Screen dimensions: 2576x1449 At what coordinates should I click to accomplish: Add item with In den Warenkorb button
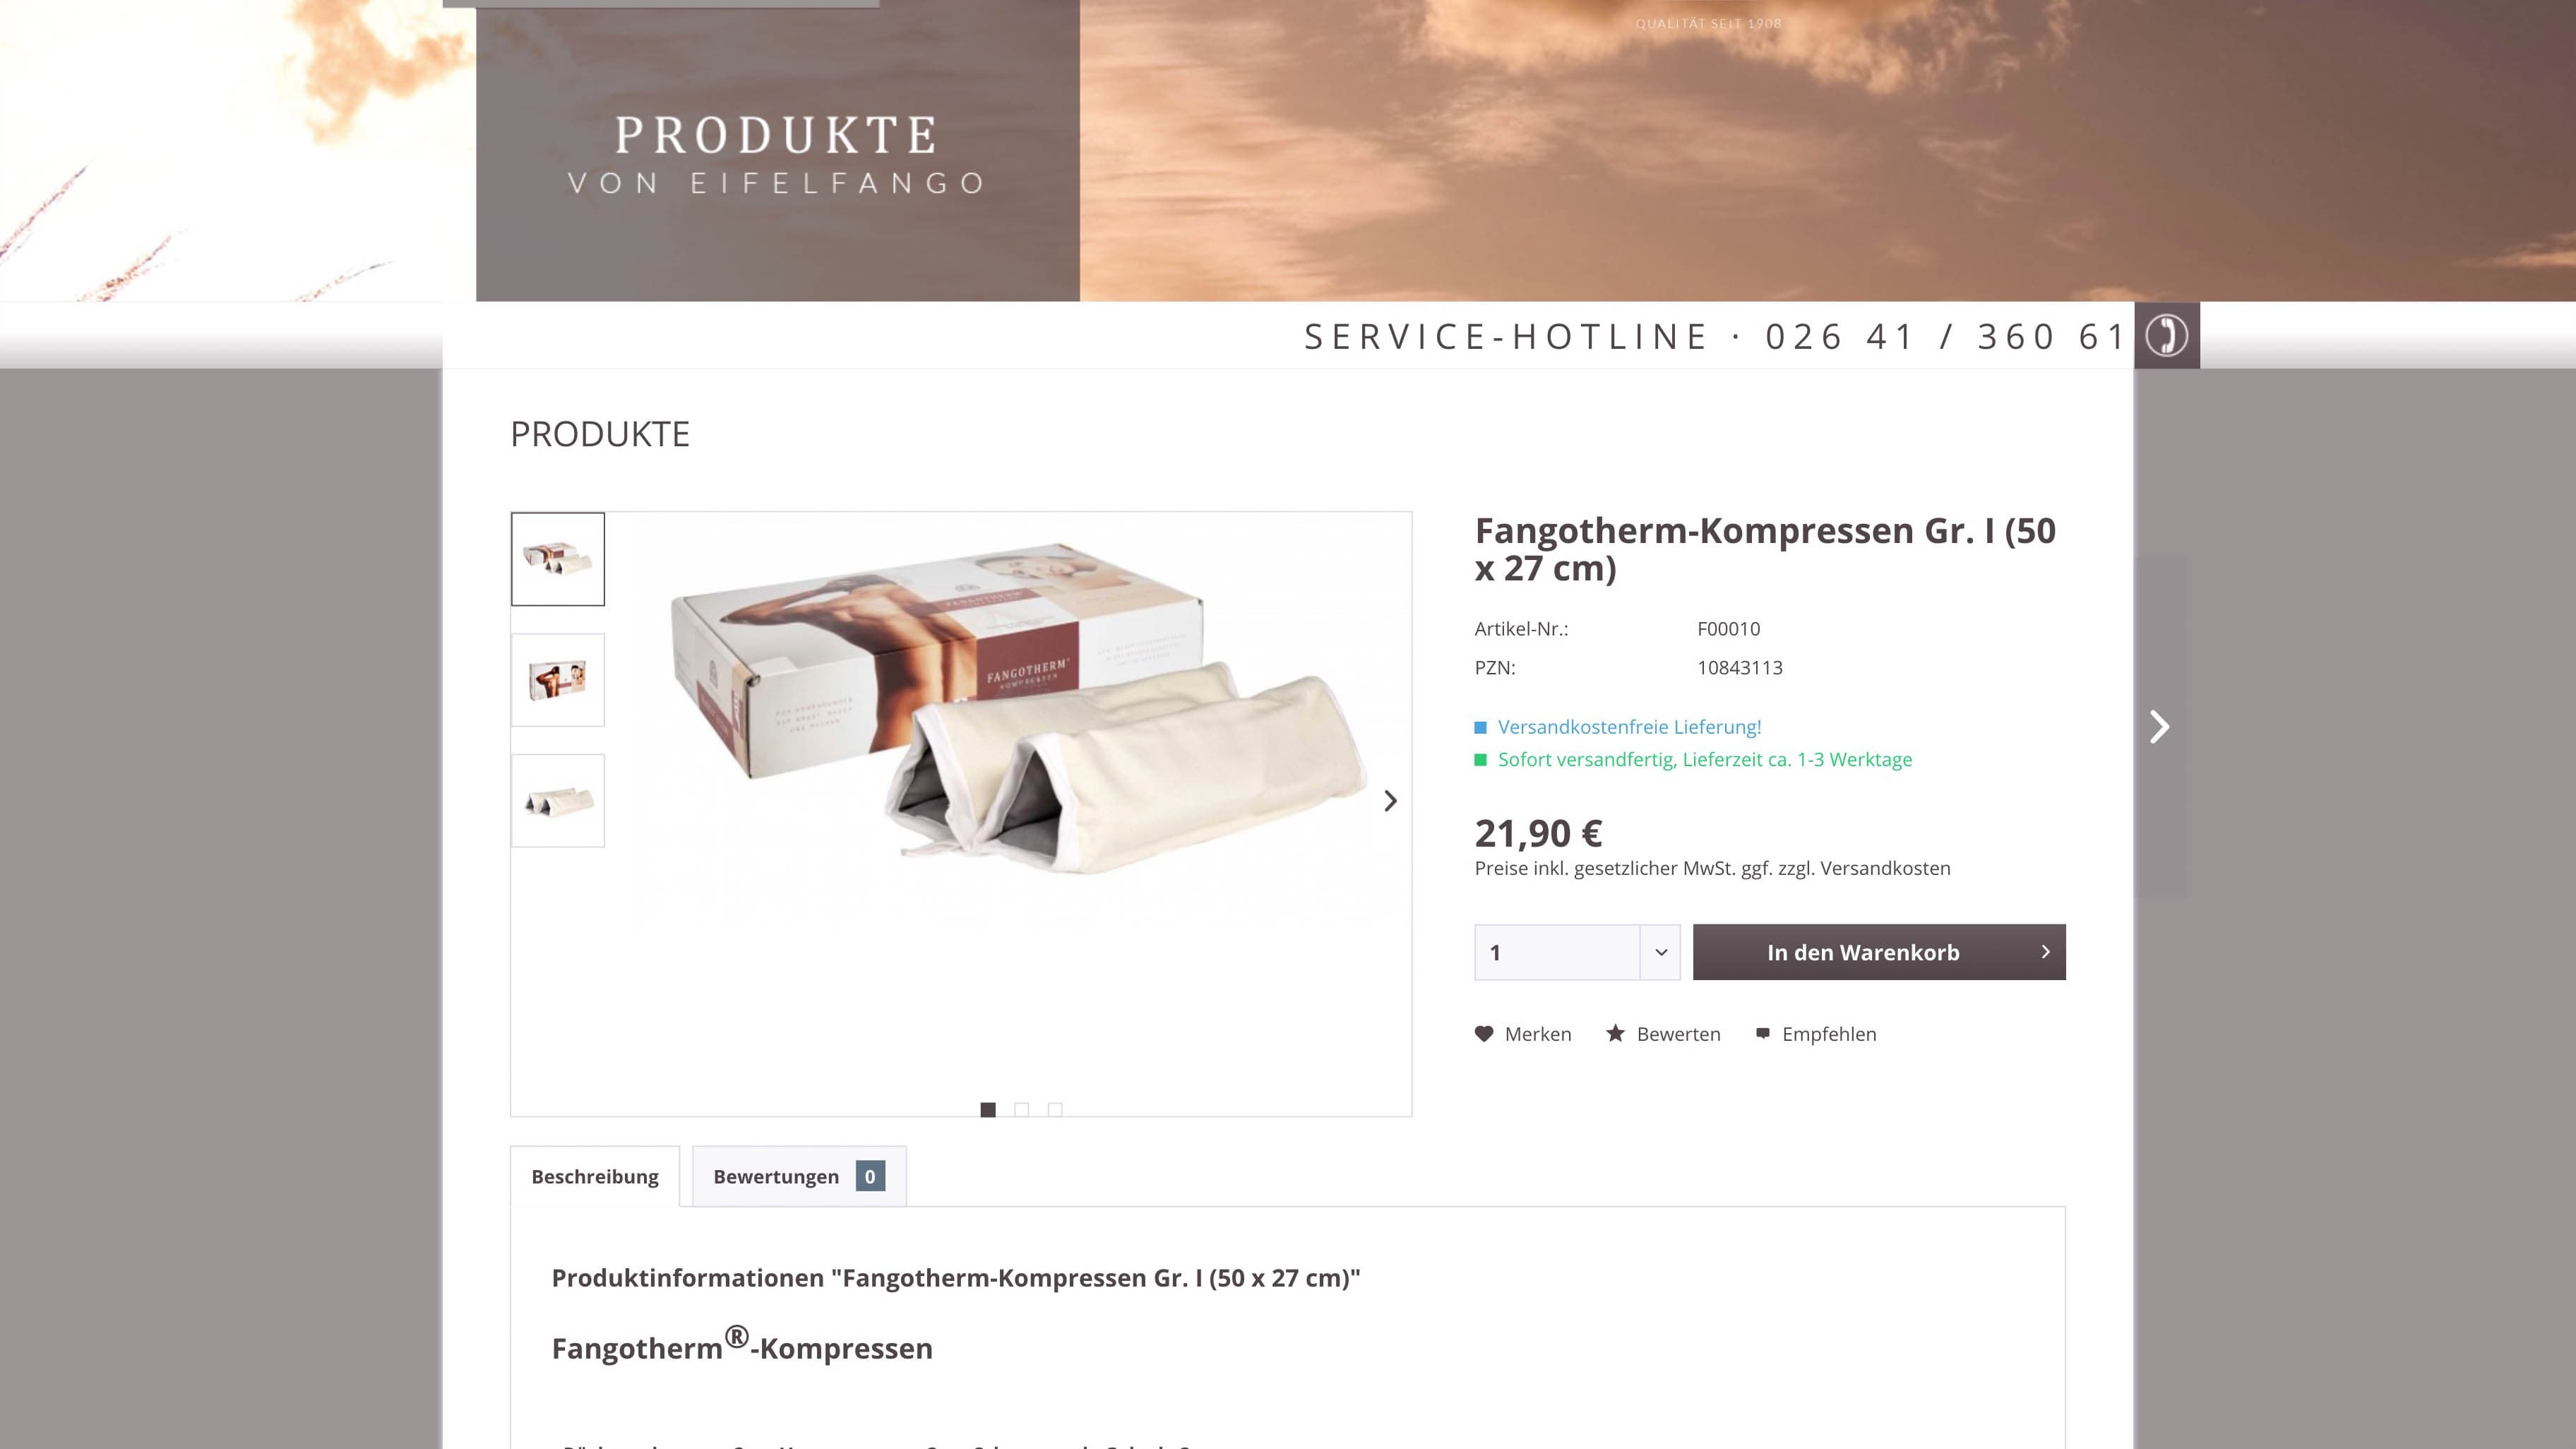[x=1879, y=952]
